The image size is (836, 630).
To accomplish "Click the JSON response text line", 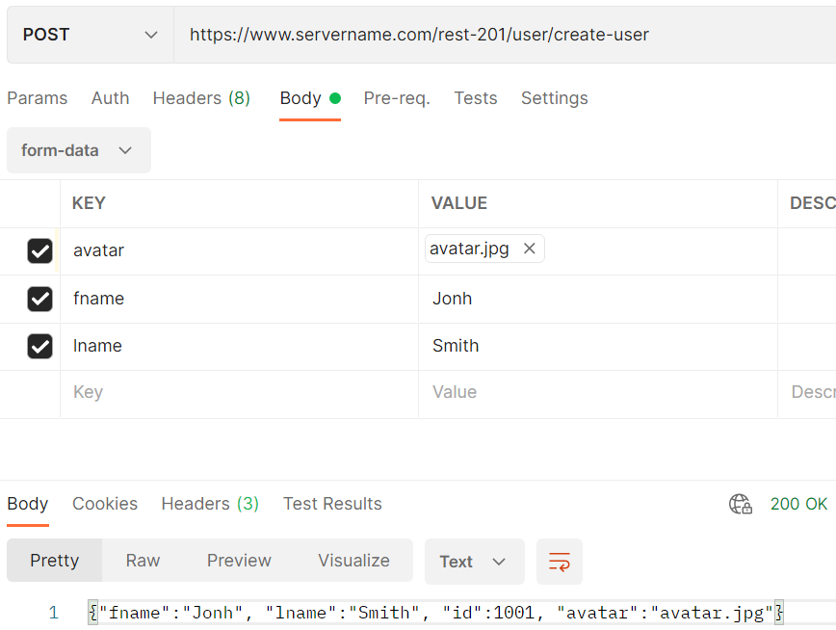I will (x=436, y=613).
